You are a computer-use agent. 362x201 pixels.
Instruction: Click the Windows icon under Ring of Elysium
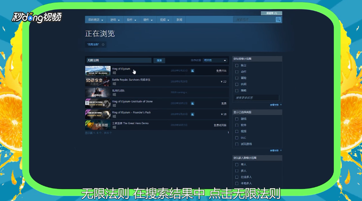click(114, 73)
